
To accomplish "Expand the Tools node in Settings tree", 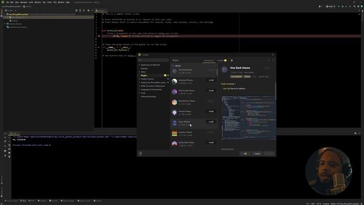I will (x=139, y=93).
